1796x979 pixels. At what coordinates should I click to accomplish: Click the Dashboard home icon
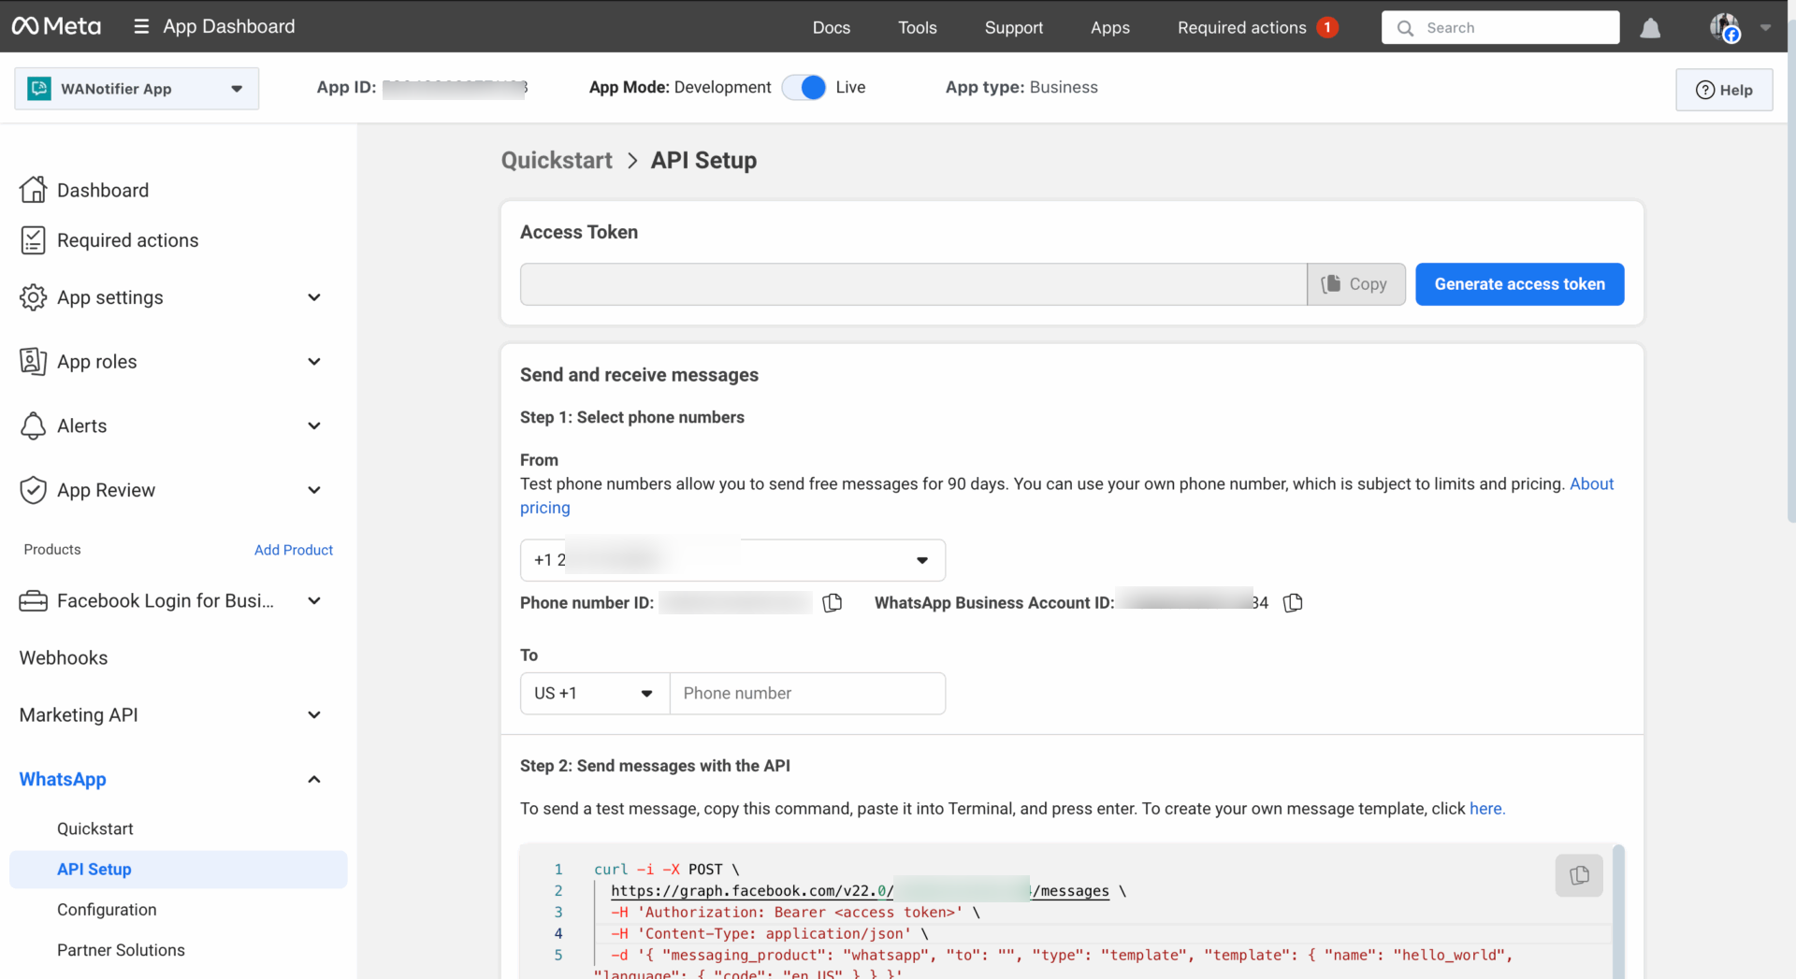(33, 190)
